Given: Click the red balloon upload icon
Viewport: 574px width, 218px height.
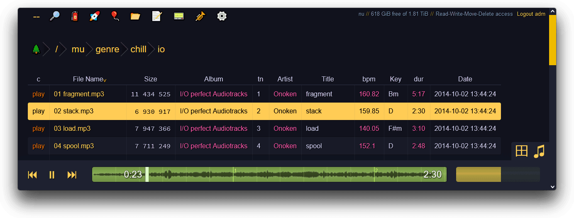Looking at the screenshot, I should point(115,16).
